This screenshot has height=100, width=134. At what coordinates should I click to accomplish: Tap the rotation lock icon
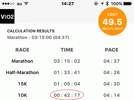[x=96, y=4]
